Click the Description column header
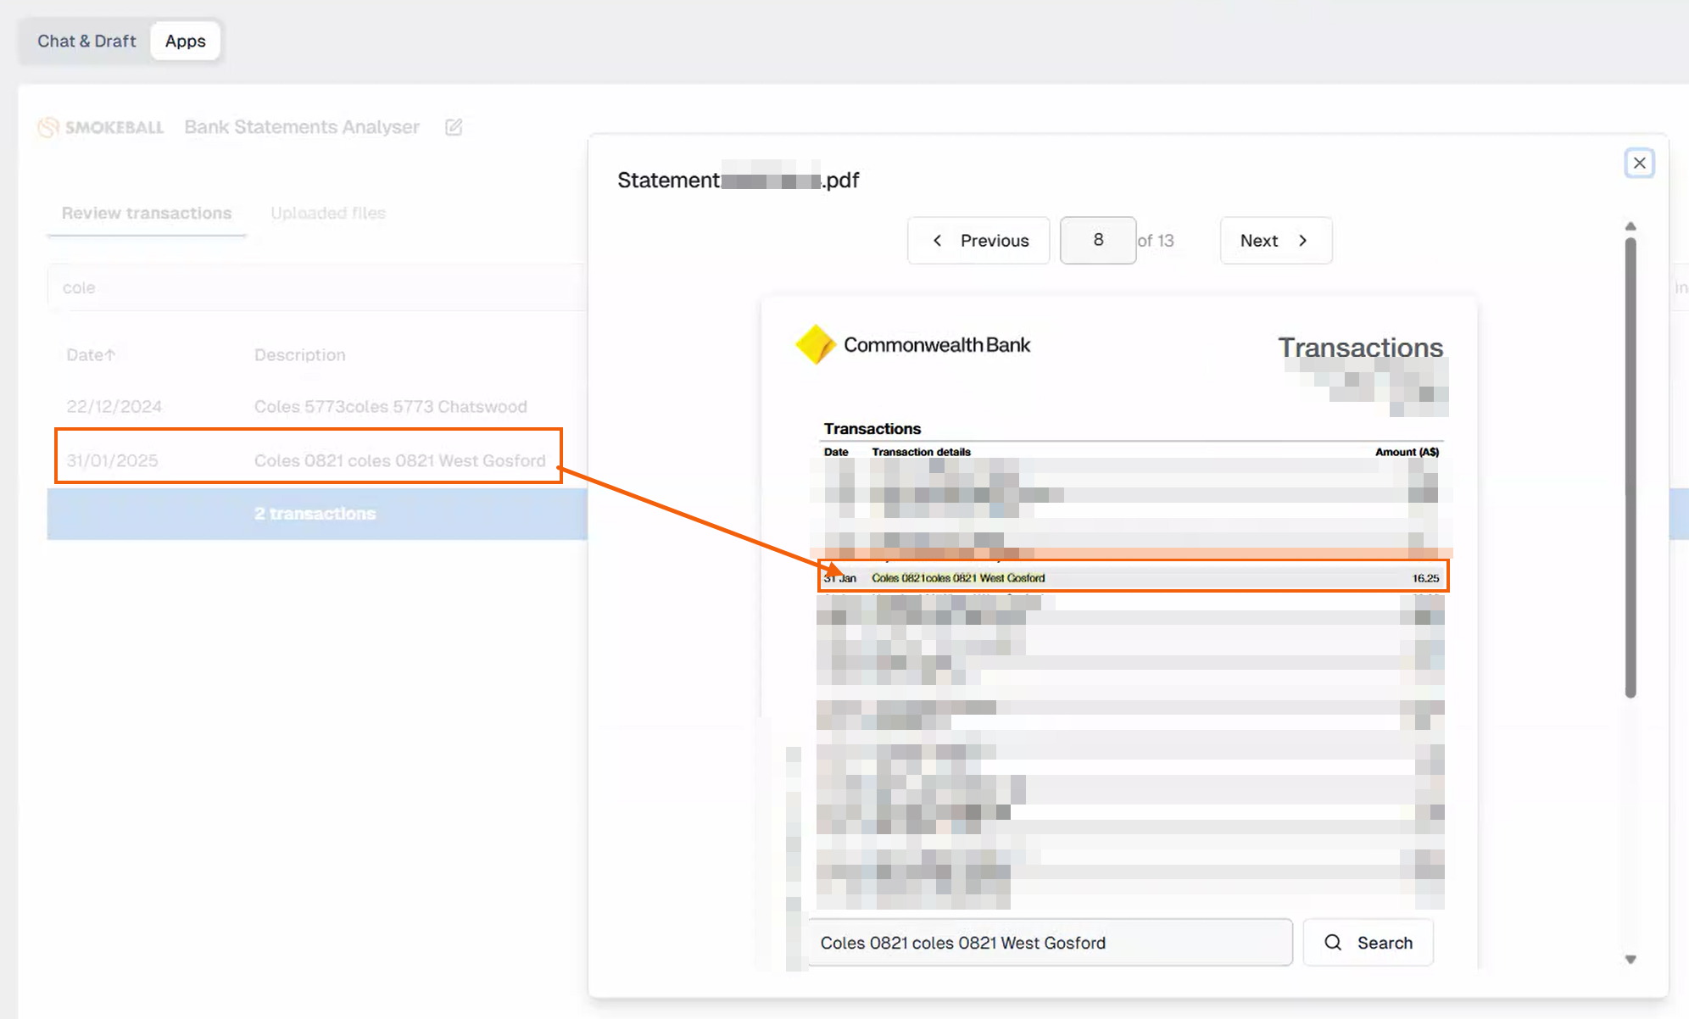 [x=300, y=355]
